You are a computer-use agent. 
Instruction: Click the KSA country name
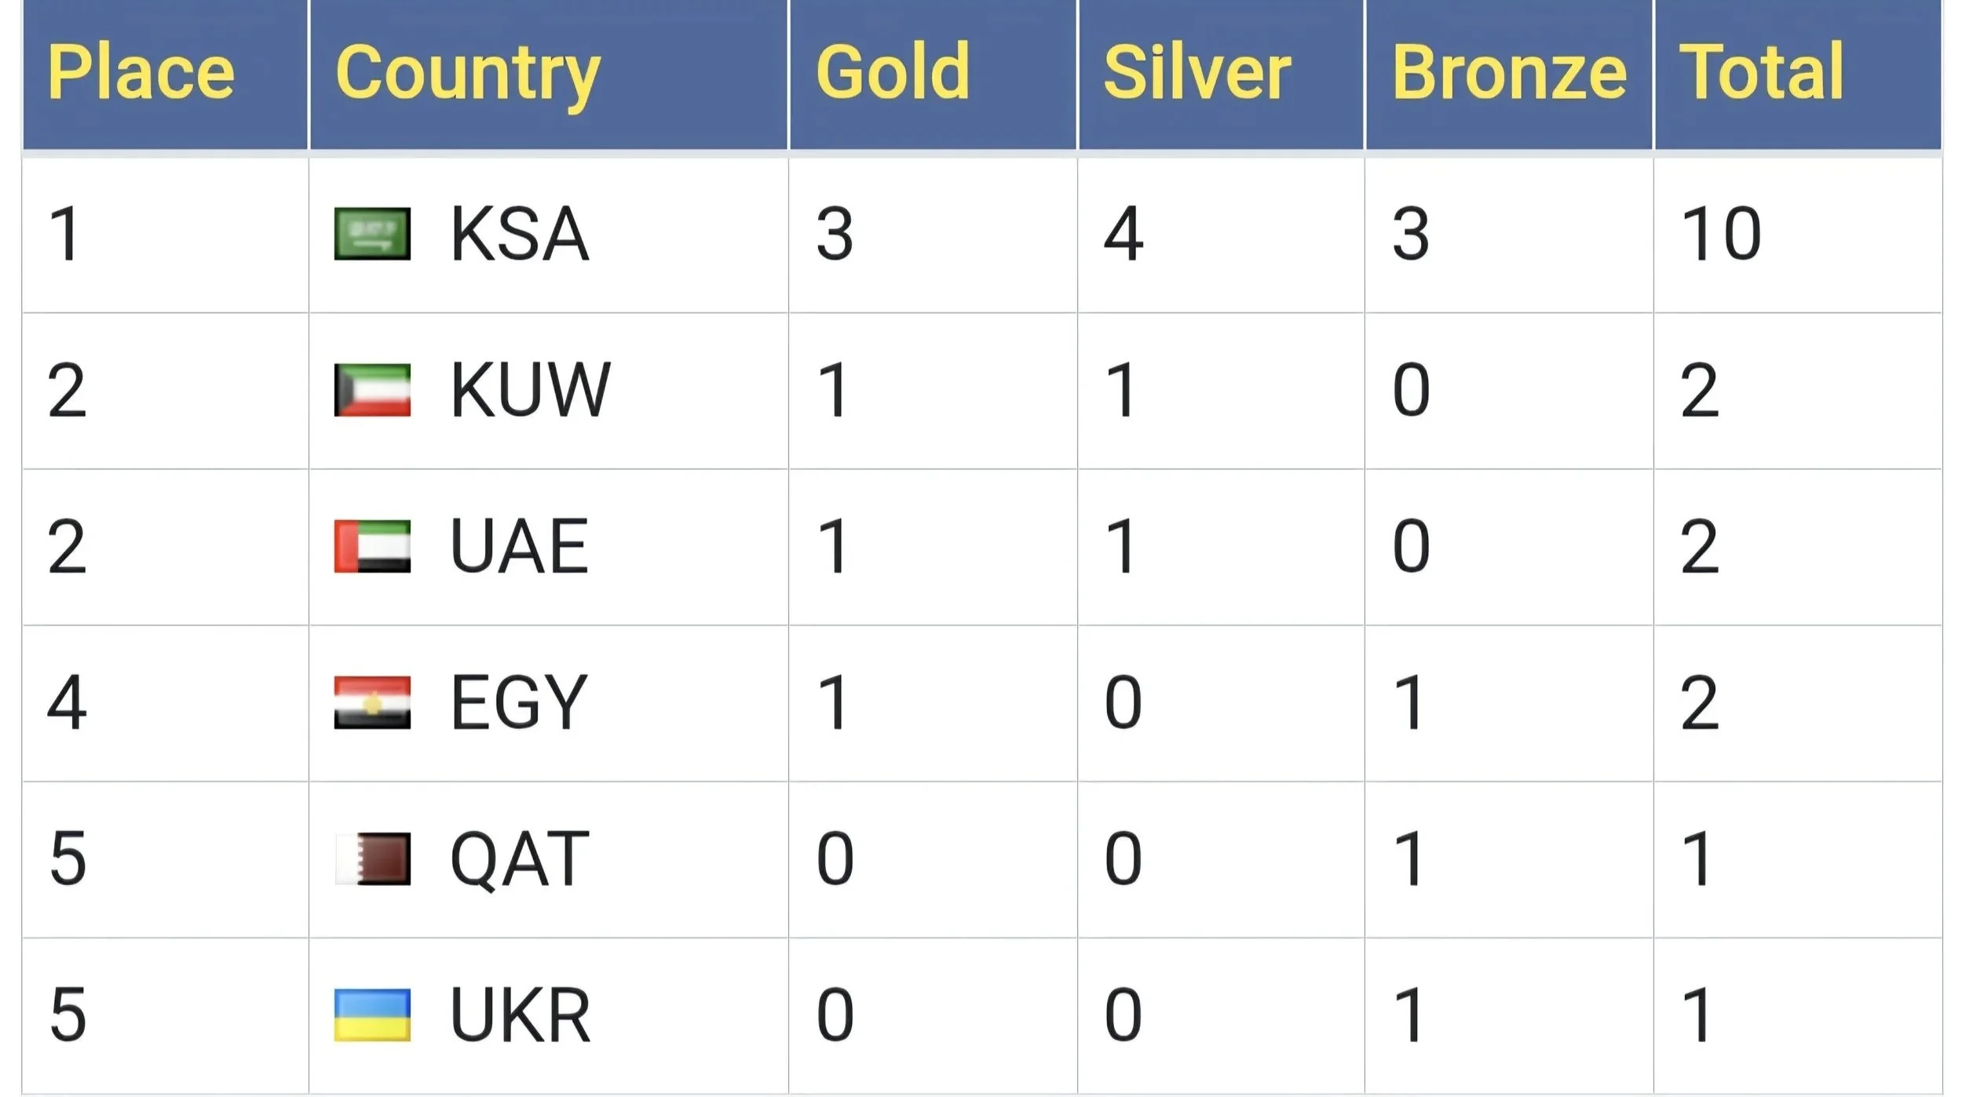(520, 233)
